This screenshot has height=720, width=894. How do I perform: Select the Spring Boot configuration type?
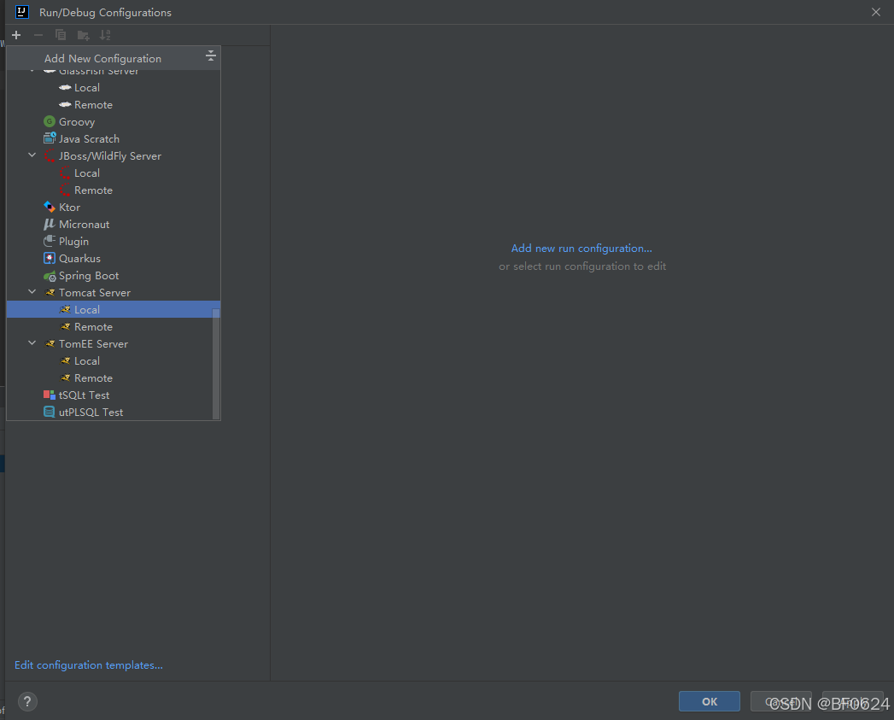coord(113,276)
